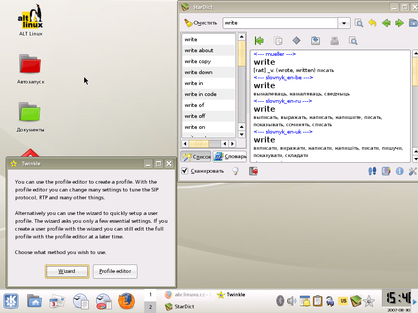The height and width of the screenshot is (313, 418).
Task: Open StarDict's info (about) icon
Action: click(399, 171)
